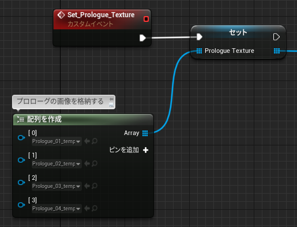Click the execution input pin of セット node

200,37
